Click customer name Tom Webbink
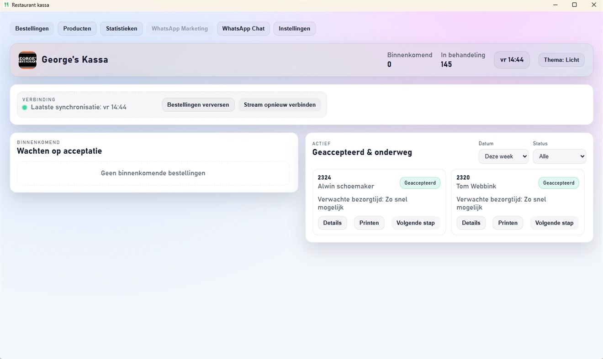This screenshot has width=603, height=359. (x=476, y=186)
